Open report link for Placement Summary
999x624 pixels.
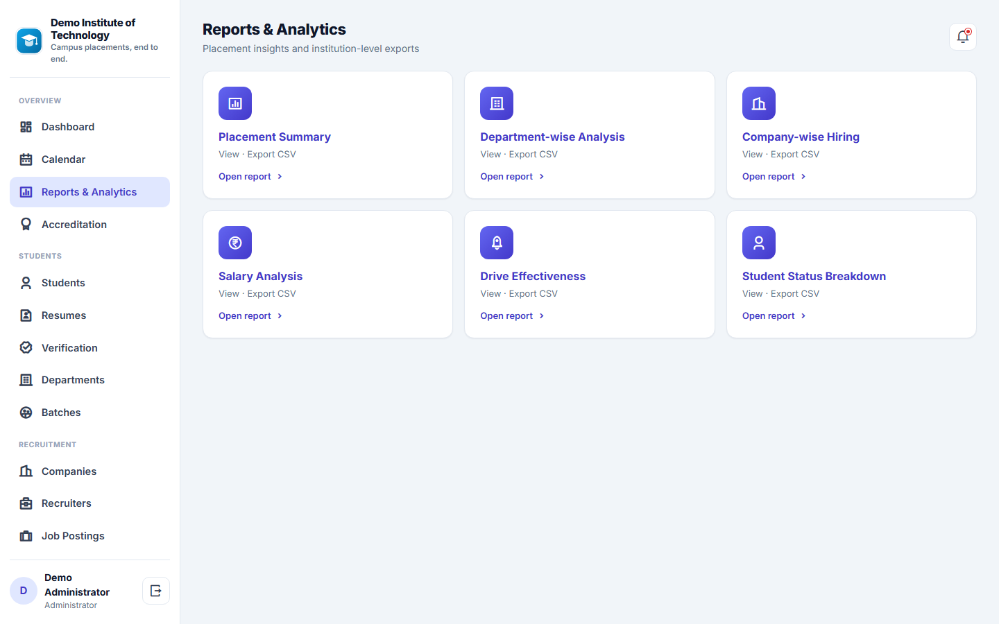(250, 177)
